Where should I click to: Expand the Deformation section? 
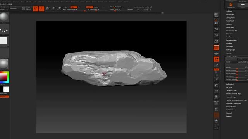231,40
